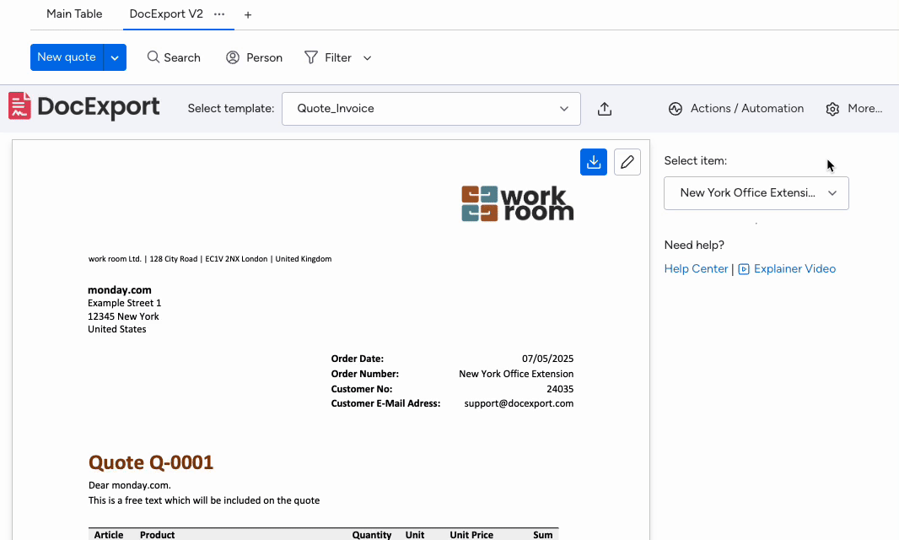This screenshot has width=899, height=540.
Task: Click the Quantity column header
Action: coord(372,535)
